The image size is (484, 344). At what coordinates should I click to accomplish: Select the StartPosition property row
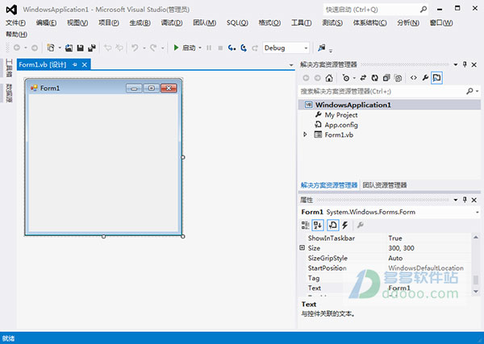pos(386,267)
